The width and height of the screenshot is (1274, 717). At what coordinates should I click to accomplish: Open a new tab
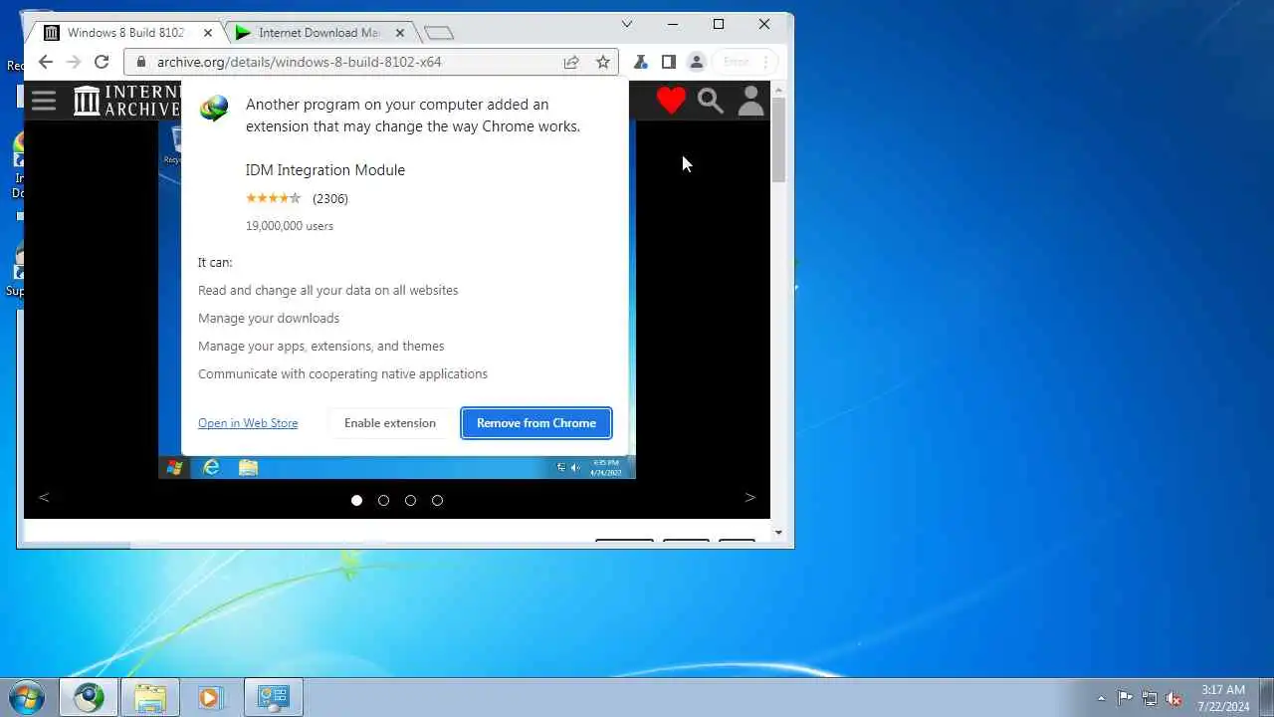439,33
